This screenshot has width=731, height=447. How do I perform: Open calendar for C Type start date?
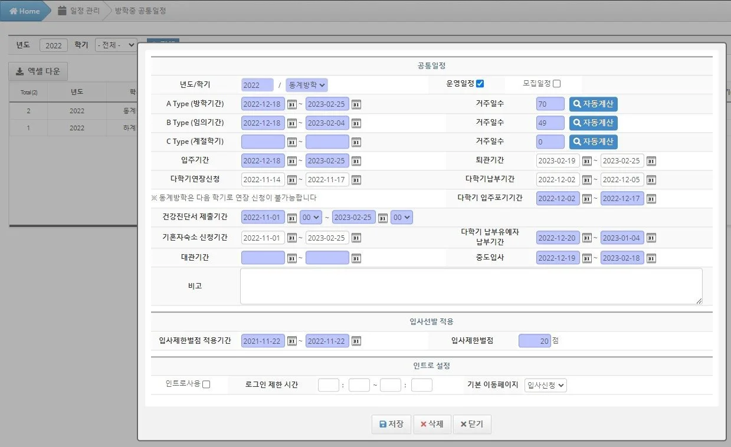point(291,142)
